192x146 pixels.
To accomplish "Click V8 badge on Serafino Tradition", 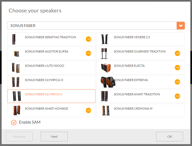I will tap(88, 39).
